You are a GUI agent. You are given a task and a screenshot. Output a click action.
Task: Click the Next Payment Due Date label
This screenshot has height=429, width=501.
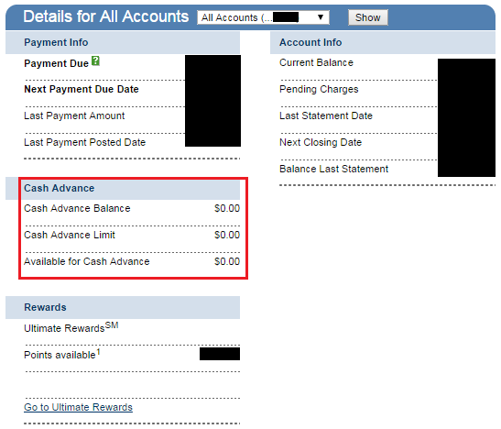82,89
